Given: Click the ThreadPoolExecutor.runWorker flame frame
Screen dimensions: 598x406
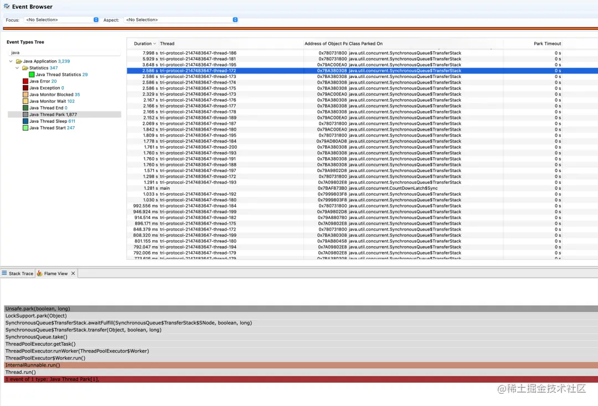Looking at the screenshot, I should point(301,351).
